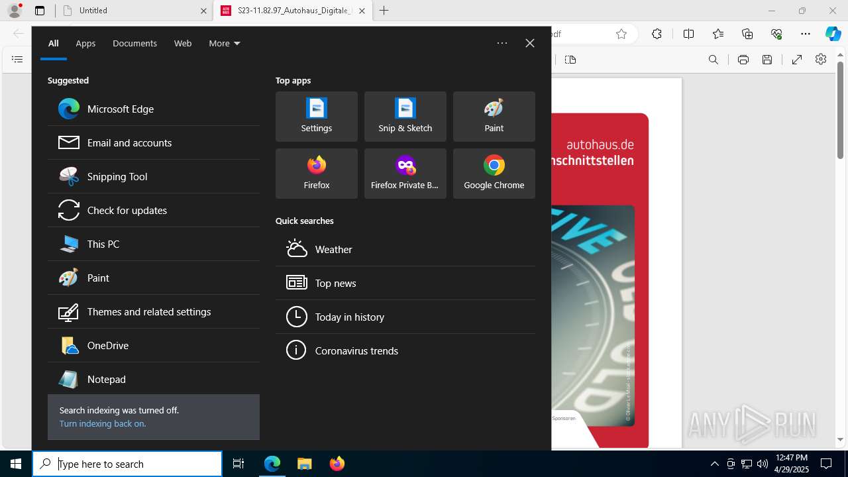Run Today in history quick search
The image size is (848, 477).
[x=405, y=317]
